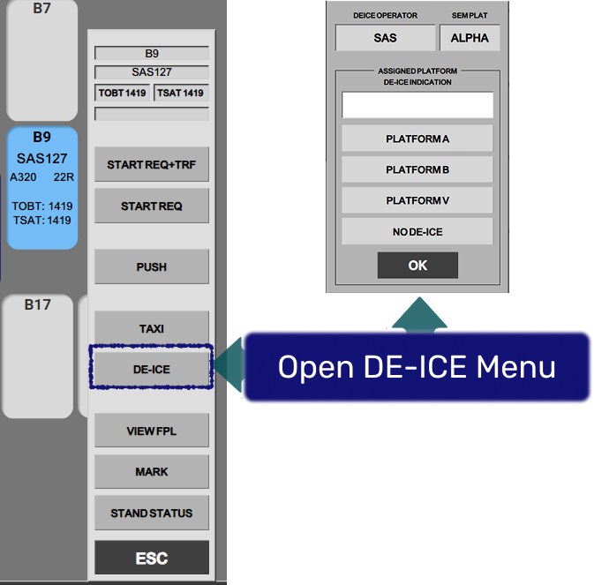
Task: Click the A320 aircraft type on the B9 card
Action: pos(23,176)
